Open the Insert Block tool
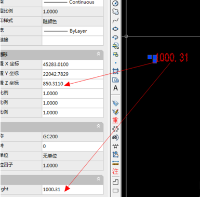The height and width of the screenshot is (197, 200). (x=115, y=46)
